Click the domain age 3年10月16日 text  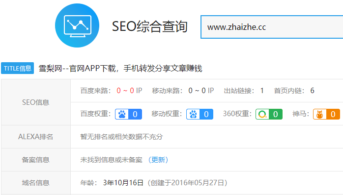(x=123, y=183)
